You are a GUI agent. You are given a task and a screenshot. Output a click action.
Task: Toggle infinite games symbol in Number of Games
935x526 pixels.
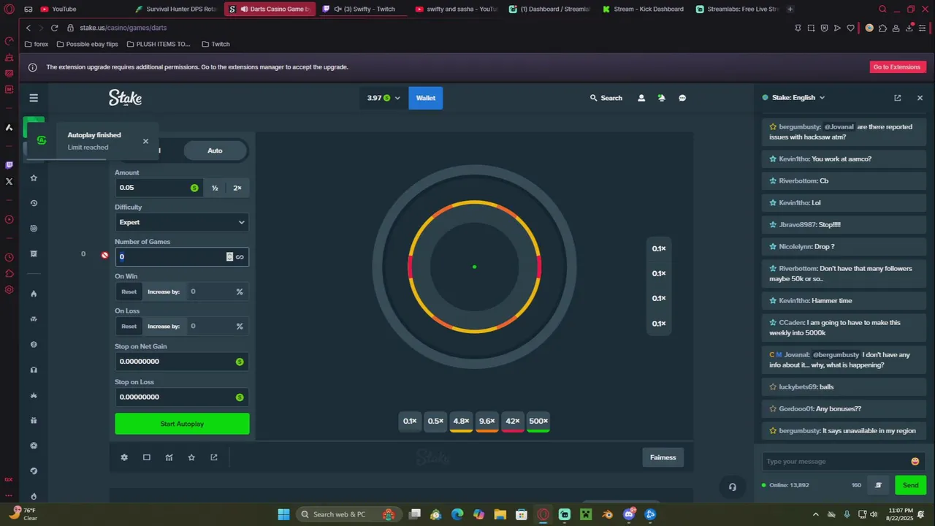(240, 256)
